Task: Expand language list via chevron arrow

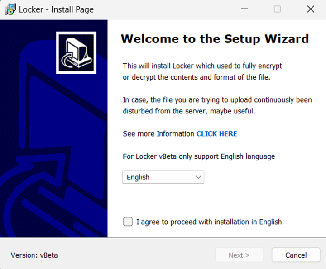Action: point(198,177)
